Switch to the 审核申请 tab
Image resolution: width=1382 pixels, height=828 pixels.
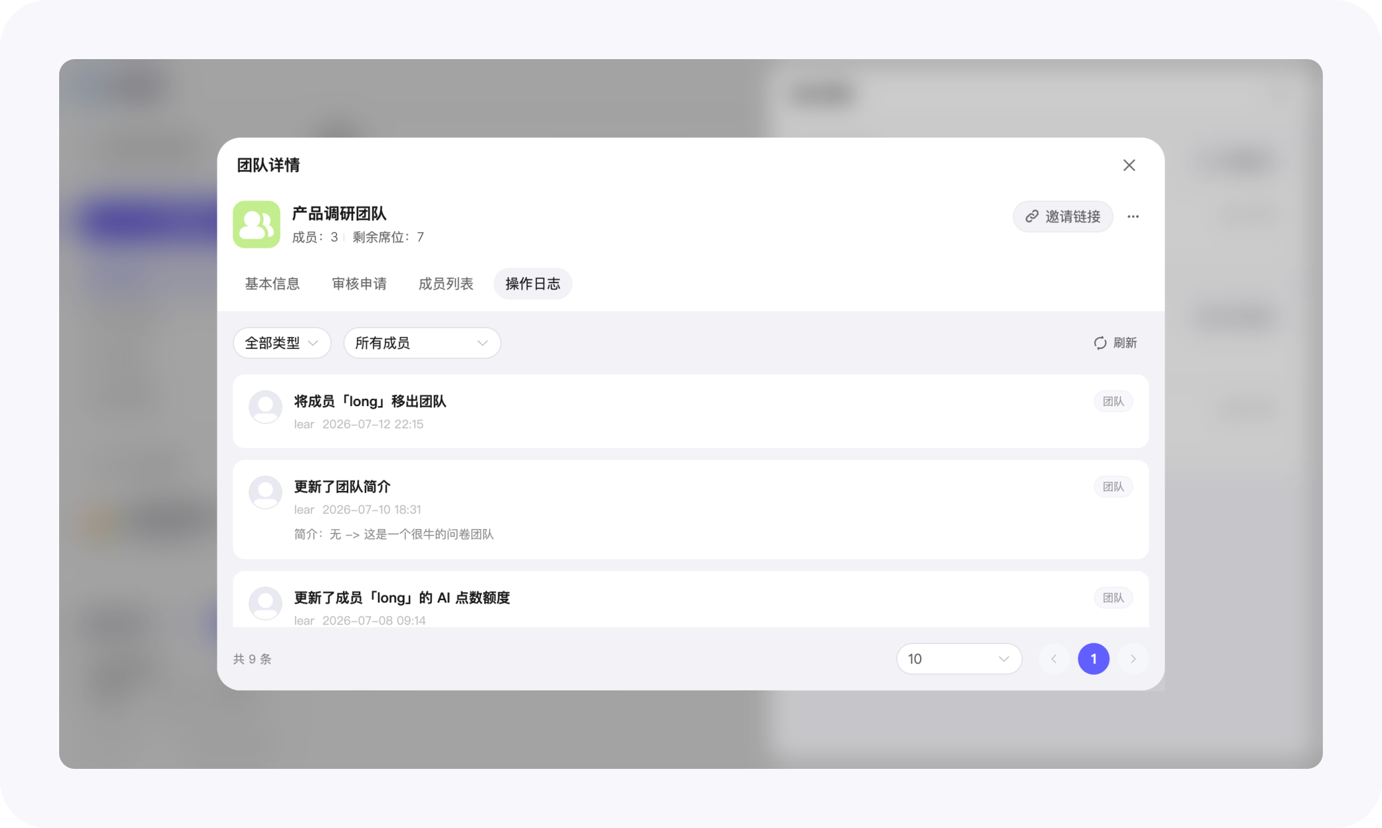[359, 284]
